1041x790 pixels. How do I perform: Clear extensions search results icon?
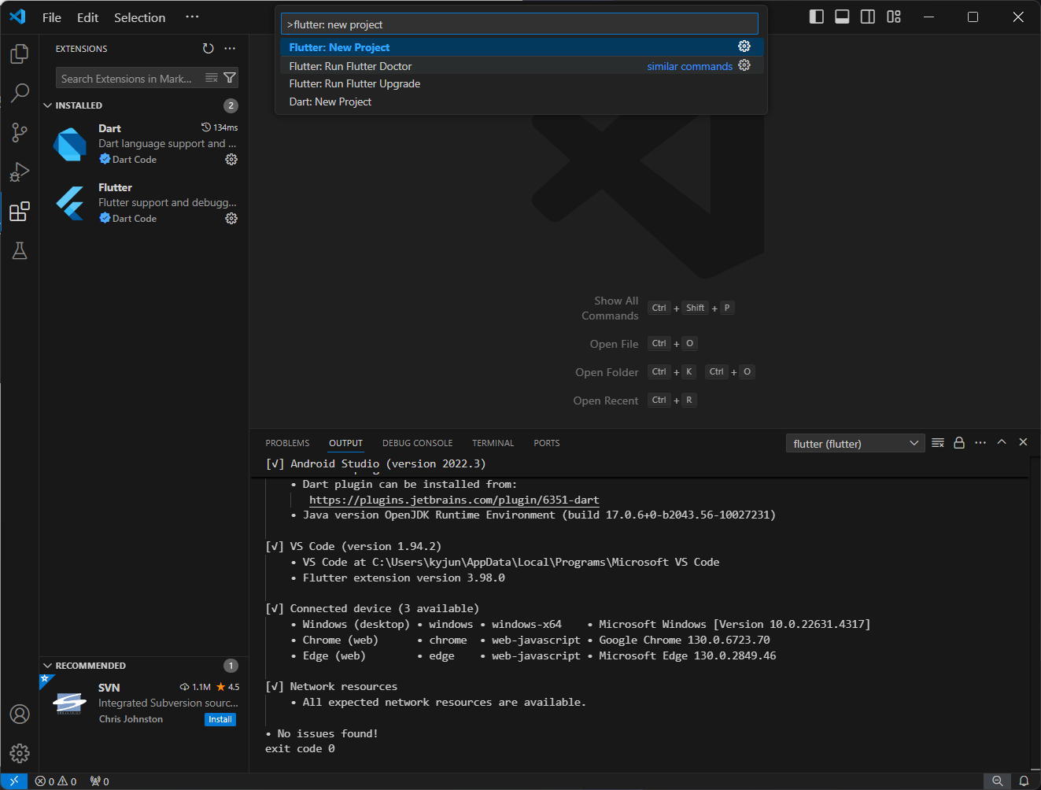tap(212, 78)
